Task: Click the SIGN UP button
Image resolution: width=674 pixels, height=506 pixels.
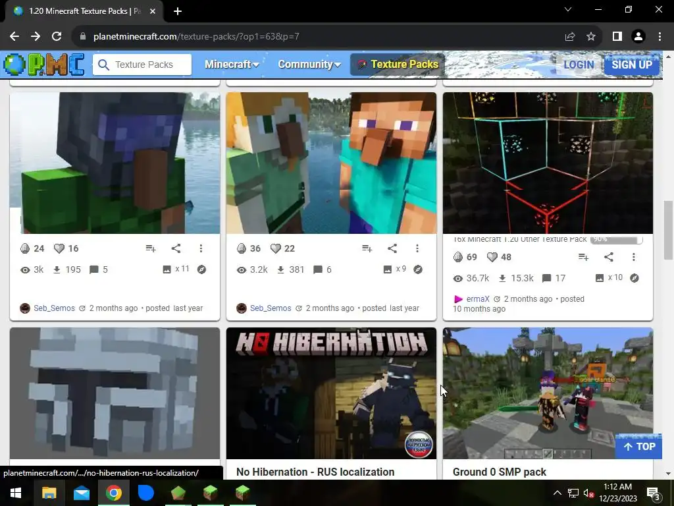Action: pyautogui.click(x=632, y=65)
